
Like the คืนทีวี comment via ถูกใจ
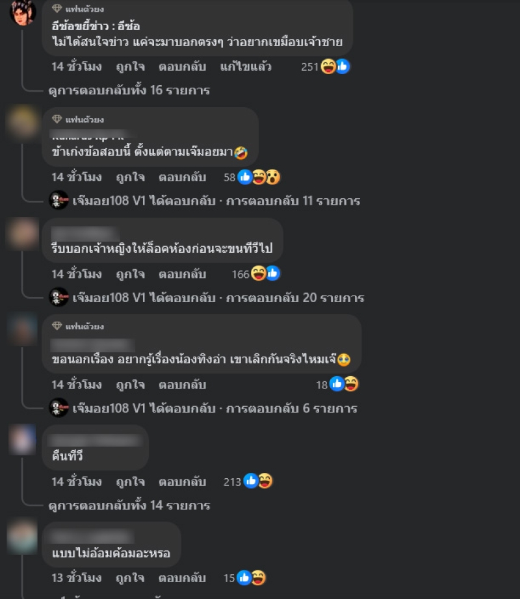point(130,481)
